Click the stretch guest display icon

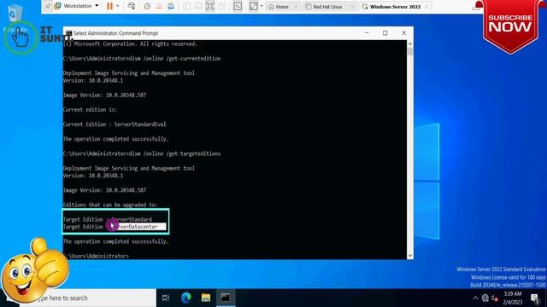click(253, 6)
